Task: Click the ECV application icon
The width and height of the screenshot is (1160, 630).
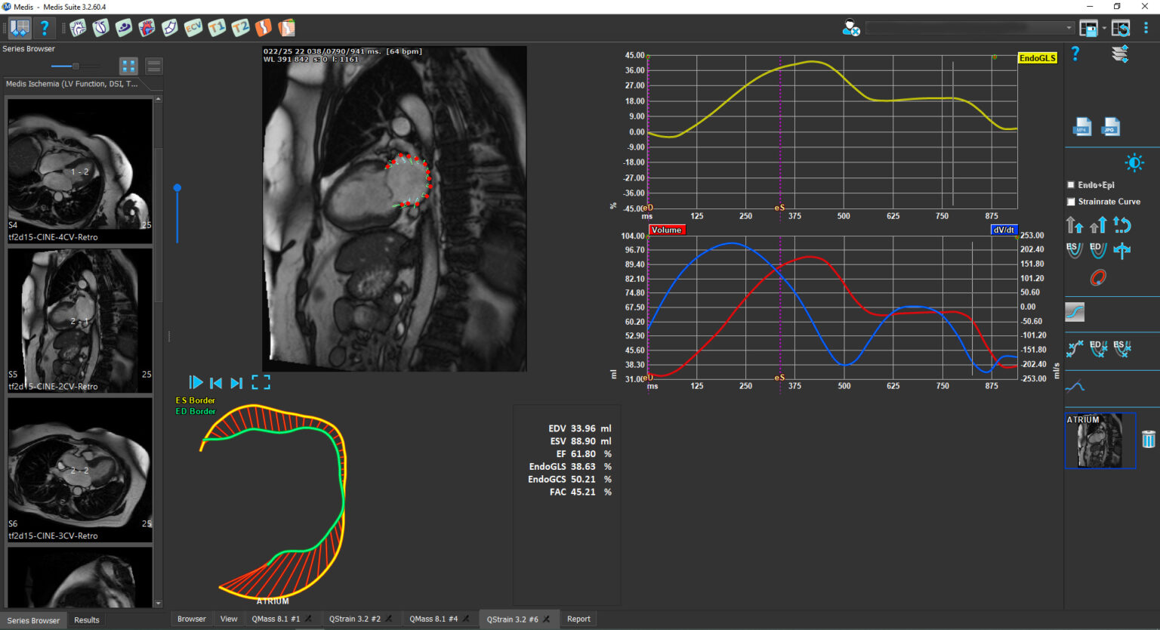Action: point(193,28)
